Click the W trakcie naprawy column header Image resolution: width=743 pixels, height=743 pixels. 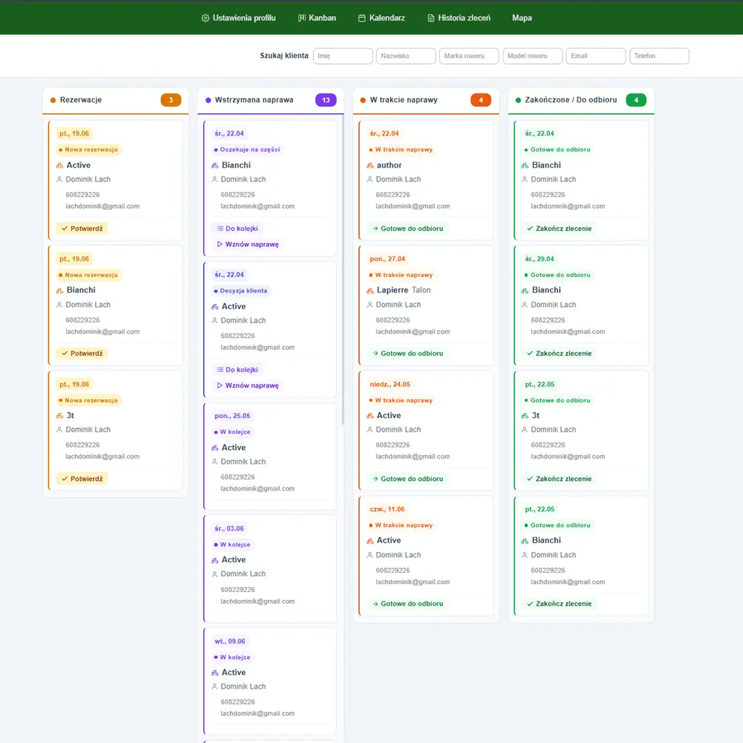coord(426,100)
